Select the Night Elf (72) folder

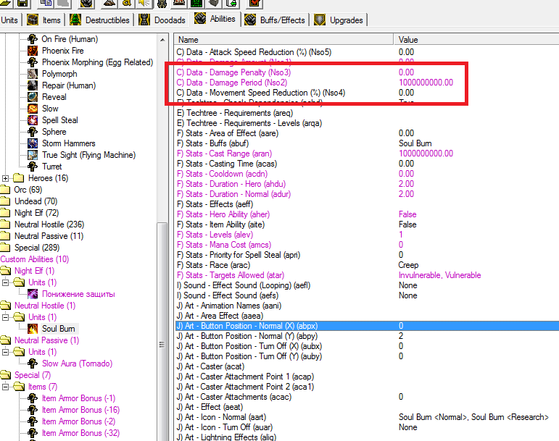36,213
